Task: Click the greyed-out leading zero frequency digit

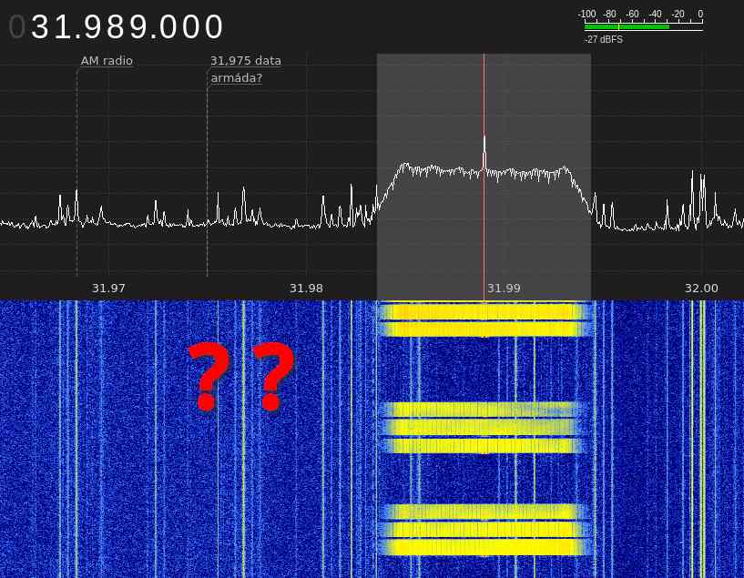Action: (17, 27)
